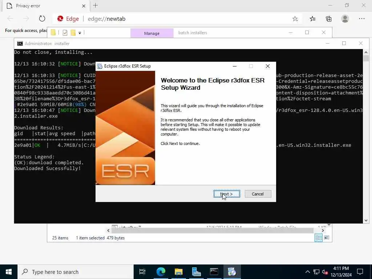Click the muted volume tray icon
Viewport: 372px width, 279px height.
point(325,272)
